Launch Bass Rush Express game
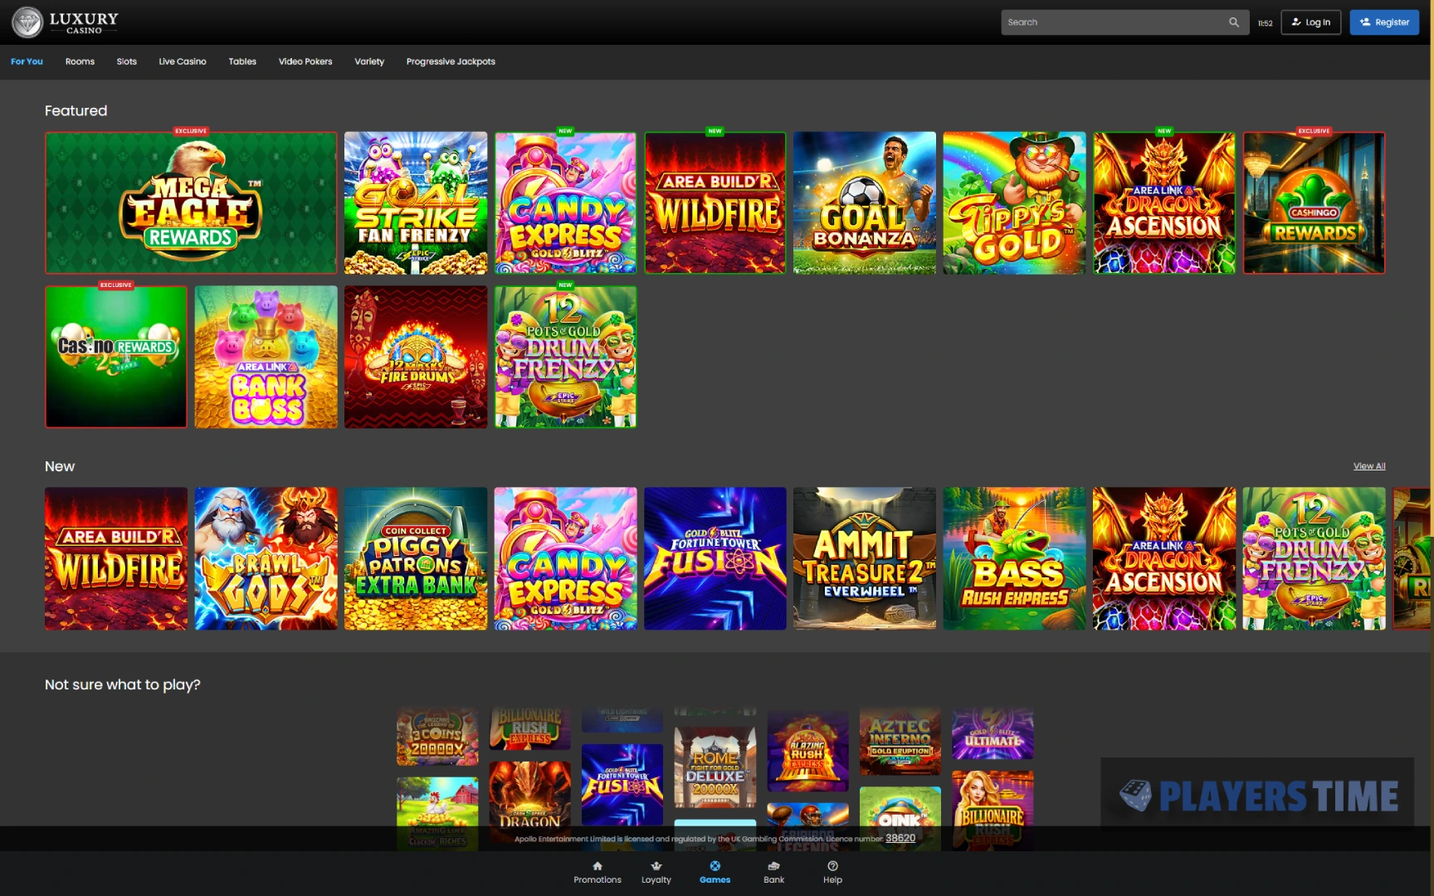The image size is (1434, 896). (x=1014, y=558)
